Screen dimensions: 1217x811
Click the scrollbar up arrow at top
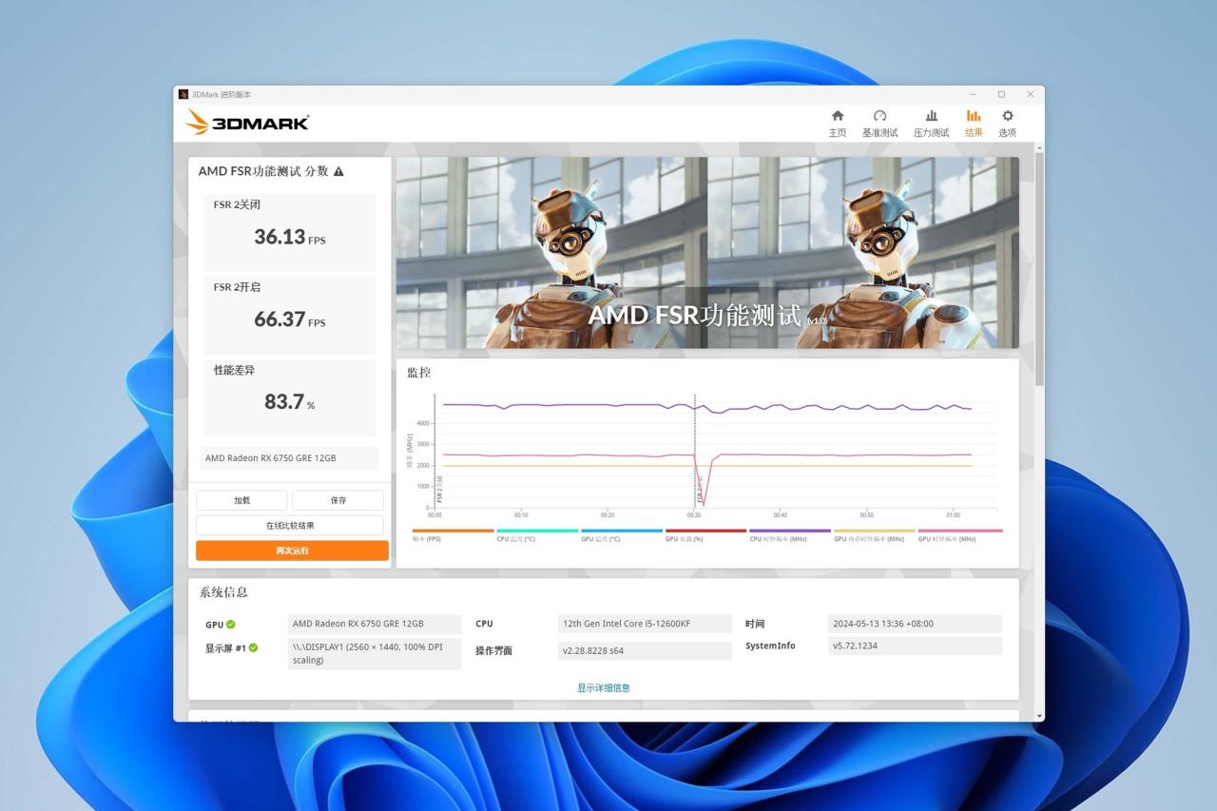[1039, 147]
